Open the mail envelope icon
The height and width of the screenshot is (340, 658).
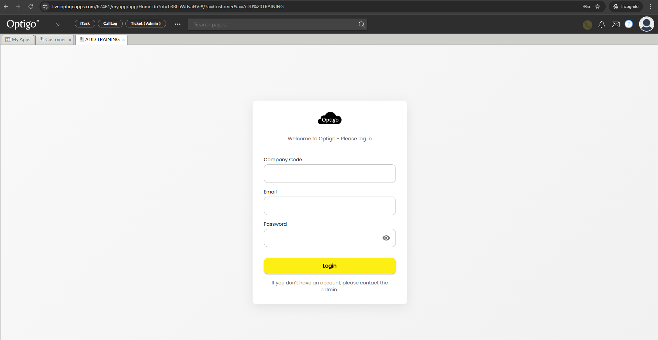[x=615, y=25]
